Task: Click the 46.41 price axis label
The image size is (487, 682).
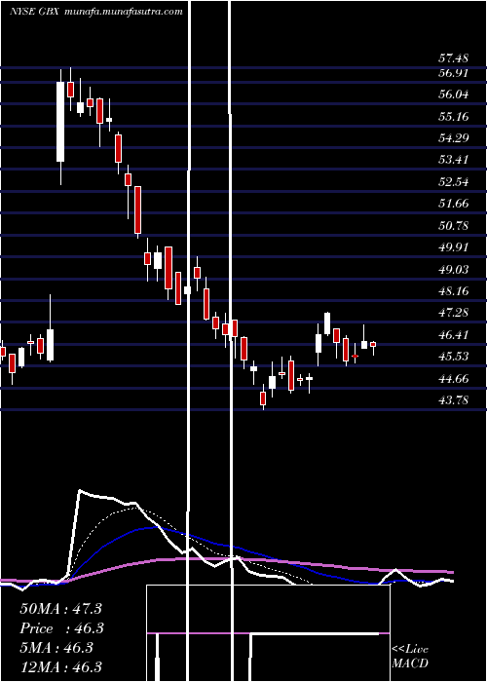Action: (x=453, y=335)
